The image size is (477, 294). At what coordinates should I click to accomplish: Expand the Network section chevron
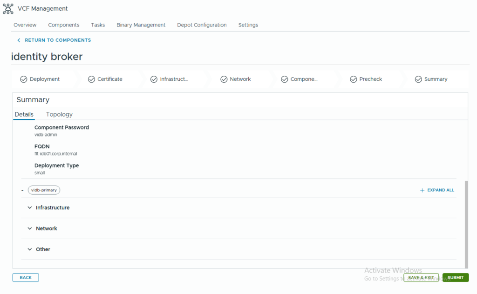[x=30, y=229]
